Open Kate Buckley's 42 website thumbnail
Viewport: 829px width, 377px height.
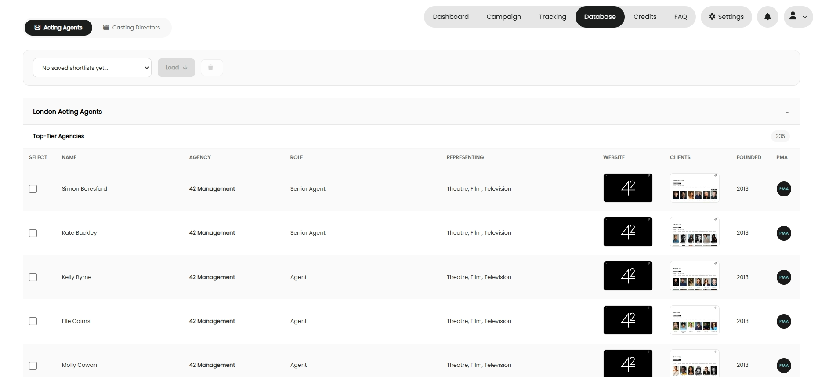click(x=628, y=232)
